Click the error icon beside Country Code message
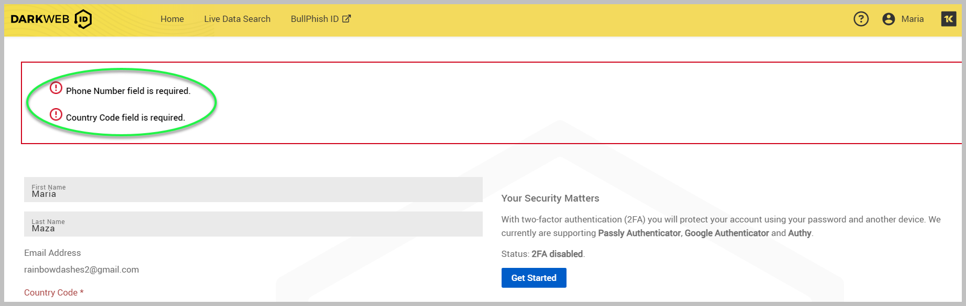 pos(56,114)
